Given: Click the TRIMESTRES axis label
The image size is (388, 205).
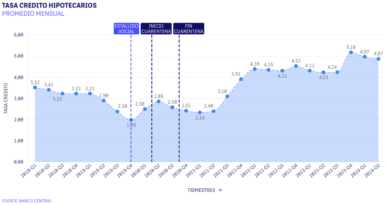Looking at the screenshot, I should [201, 191].
